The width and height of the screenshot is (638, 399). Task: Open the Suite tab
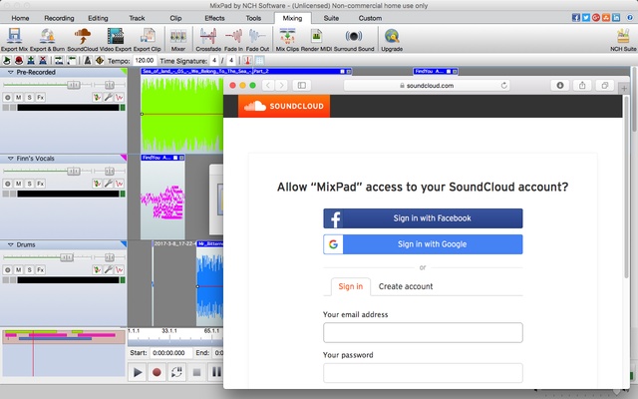tap(331, 18)
